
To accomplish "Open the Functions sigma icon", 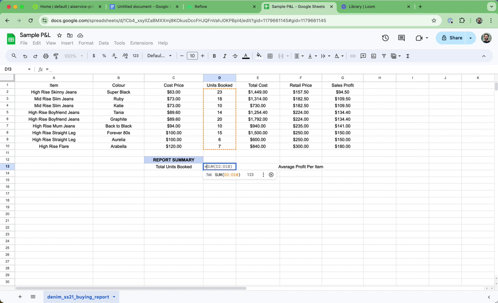I will coord(408,56).
